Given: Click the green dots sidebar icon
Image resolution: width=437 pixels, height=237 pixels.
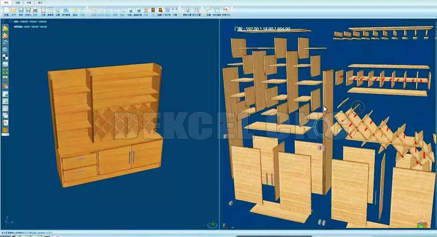Looking at the screenshot, I should pos(5,72).
